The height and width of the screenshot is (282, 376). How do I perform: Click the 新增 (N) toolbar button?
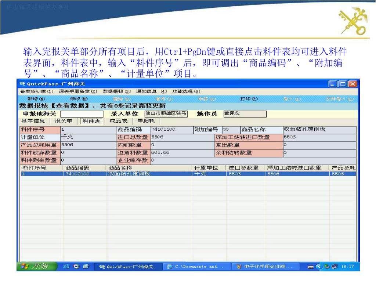click(x=36, y=99)
